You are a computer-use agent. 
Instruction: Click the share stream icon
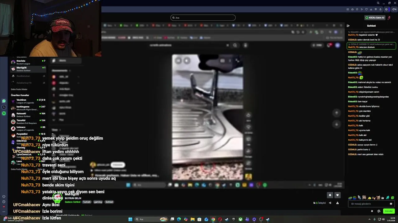tap(330, 203)
